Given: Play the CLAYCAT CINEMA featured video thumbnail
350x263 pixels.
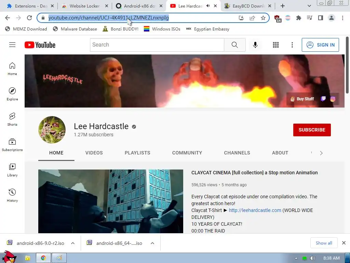Looking at the screenshot, I should [111, 201].
